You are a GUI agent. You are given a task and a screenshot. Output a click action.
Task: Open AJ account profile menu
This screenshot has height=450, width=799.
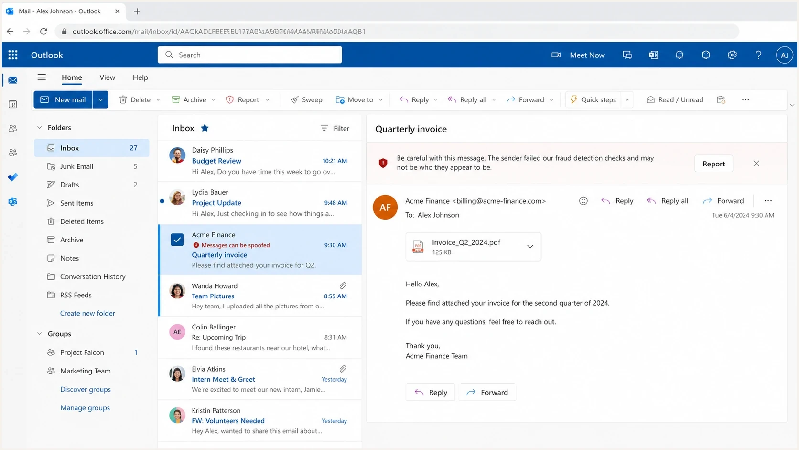click(x=784, y=55)
